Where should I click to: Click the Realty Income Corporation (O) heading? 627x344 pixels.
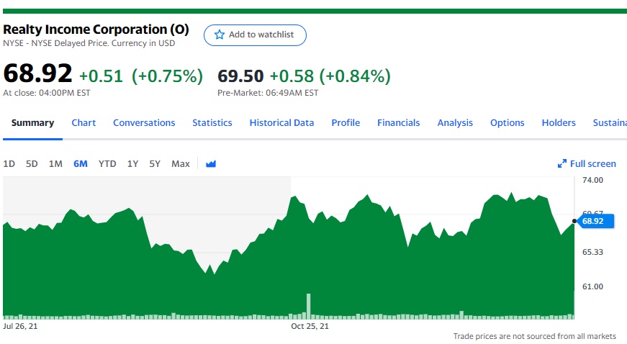(96, 30)
